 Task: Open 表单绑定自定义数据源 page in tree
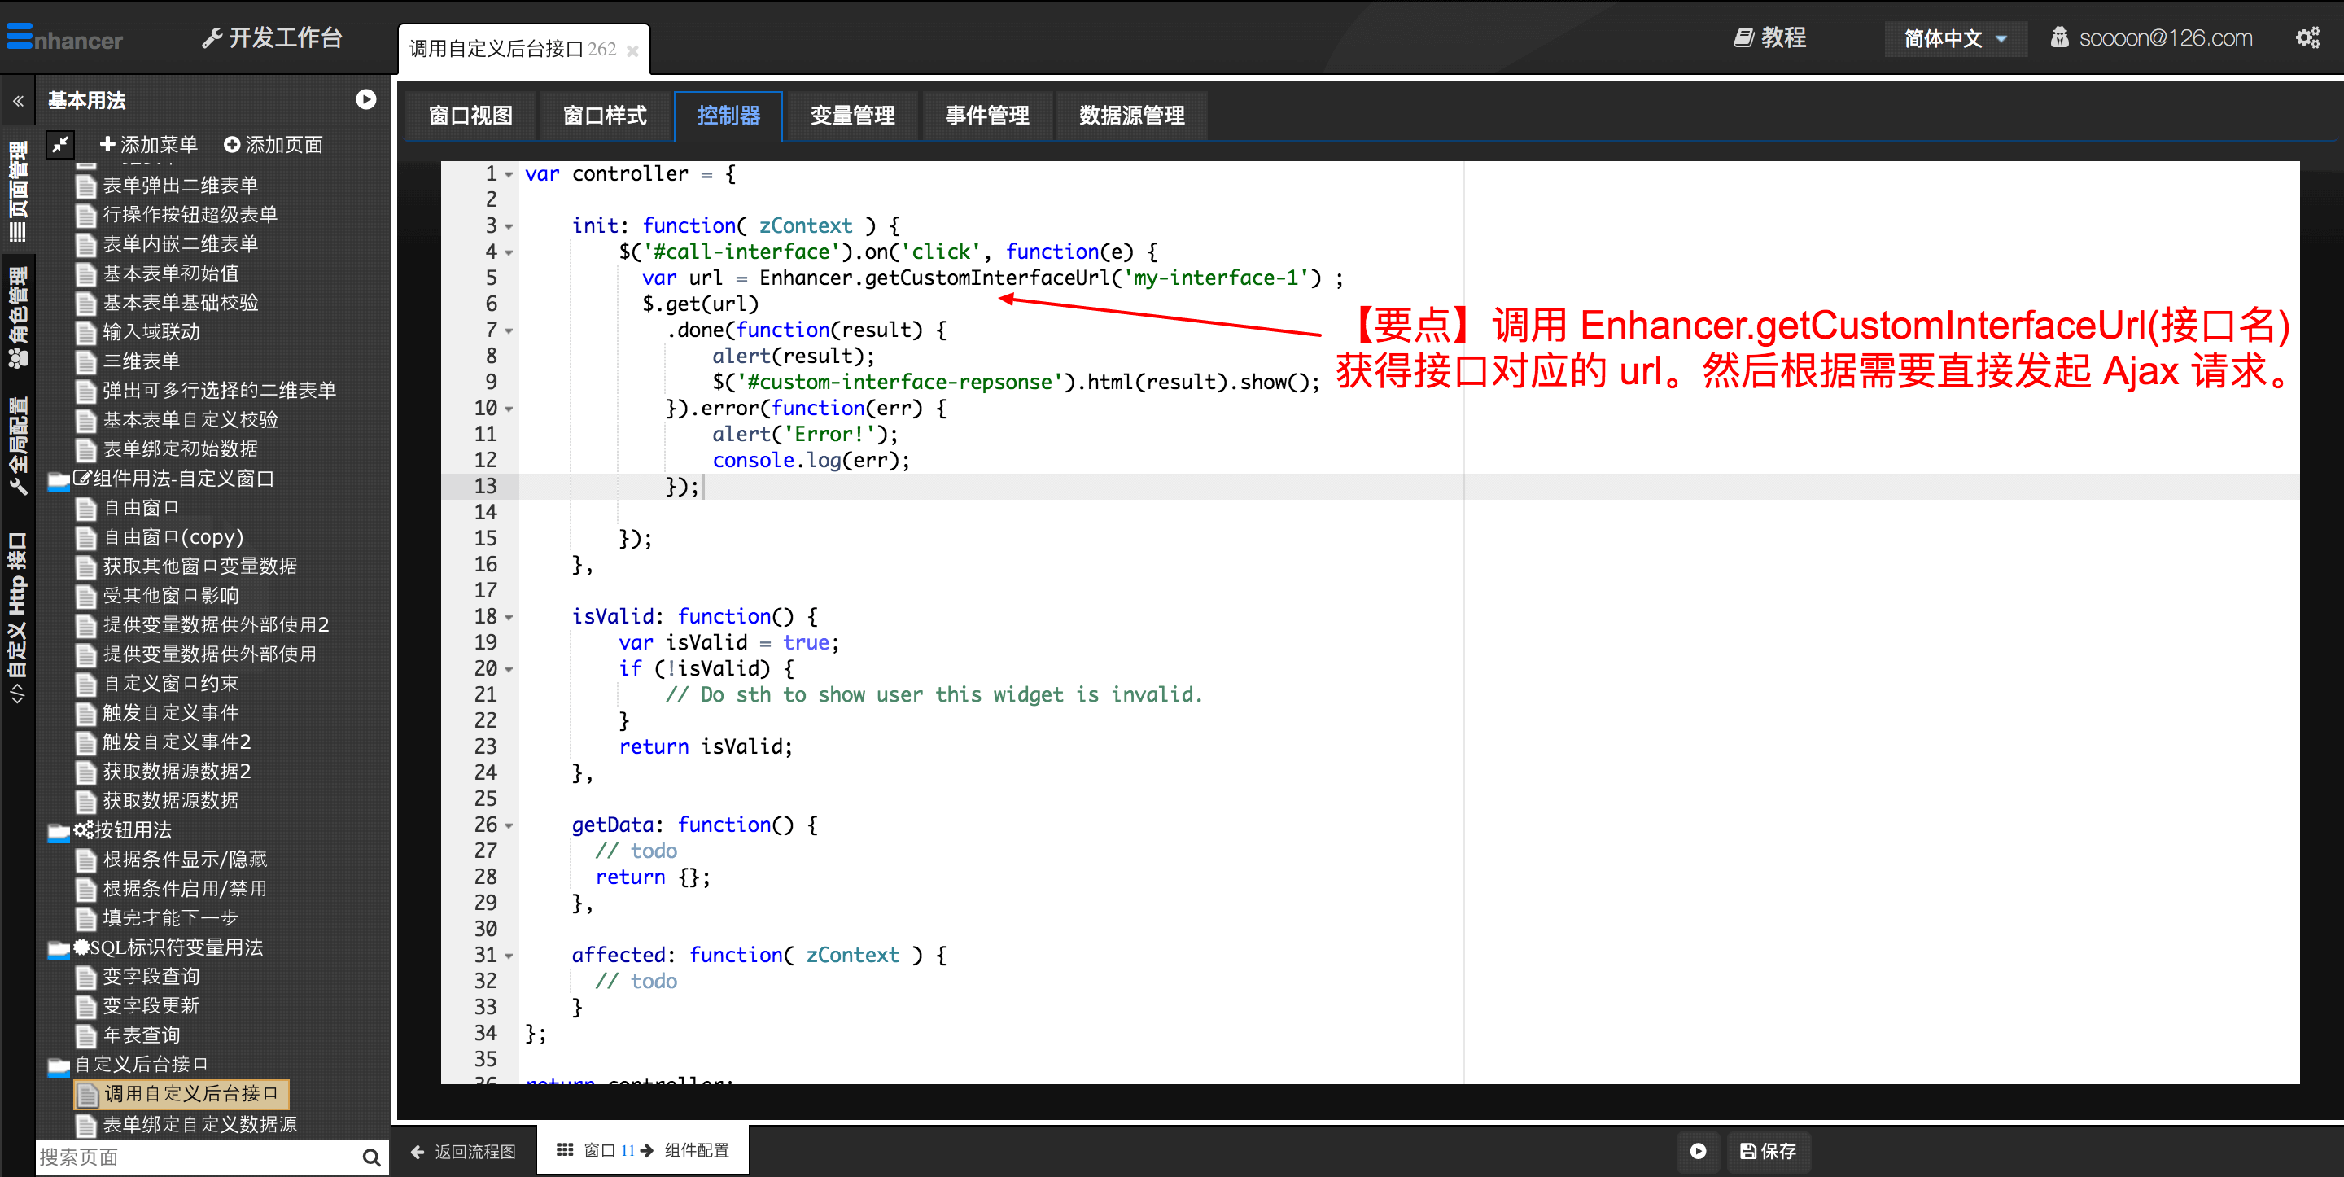click(x=199, y=1124)
